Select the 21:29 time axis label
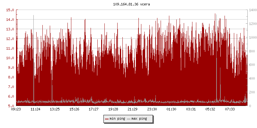The height and width of the screenshot is (128, 257). 132,109
